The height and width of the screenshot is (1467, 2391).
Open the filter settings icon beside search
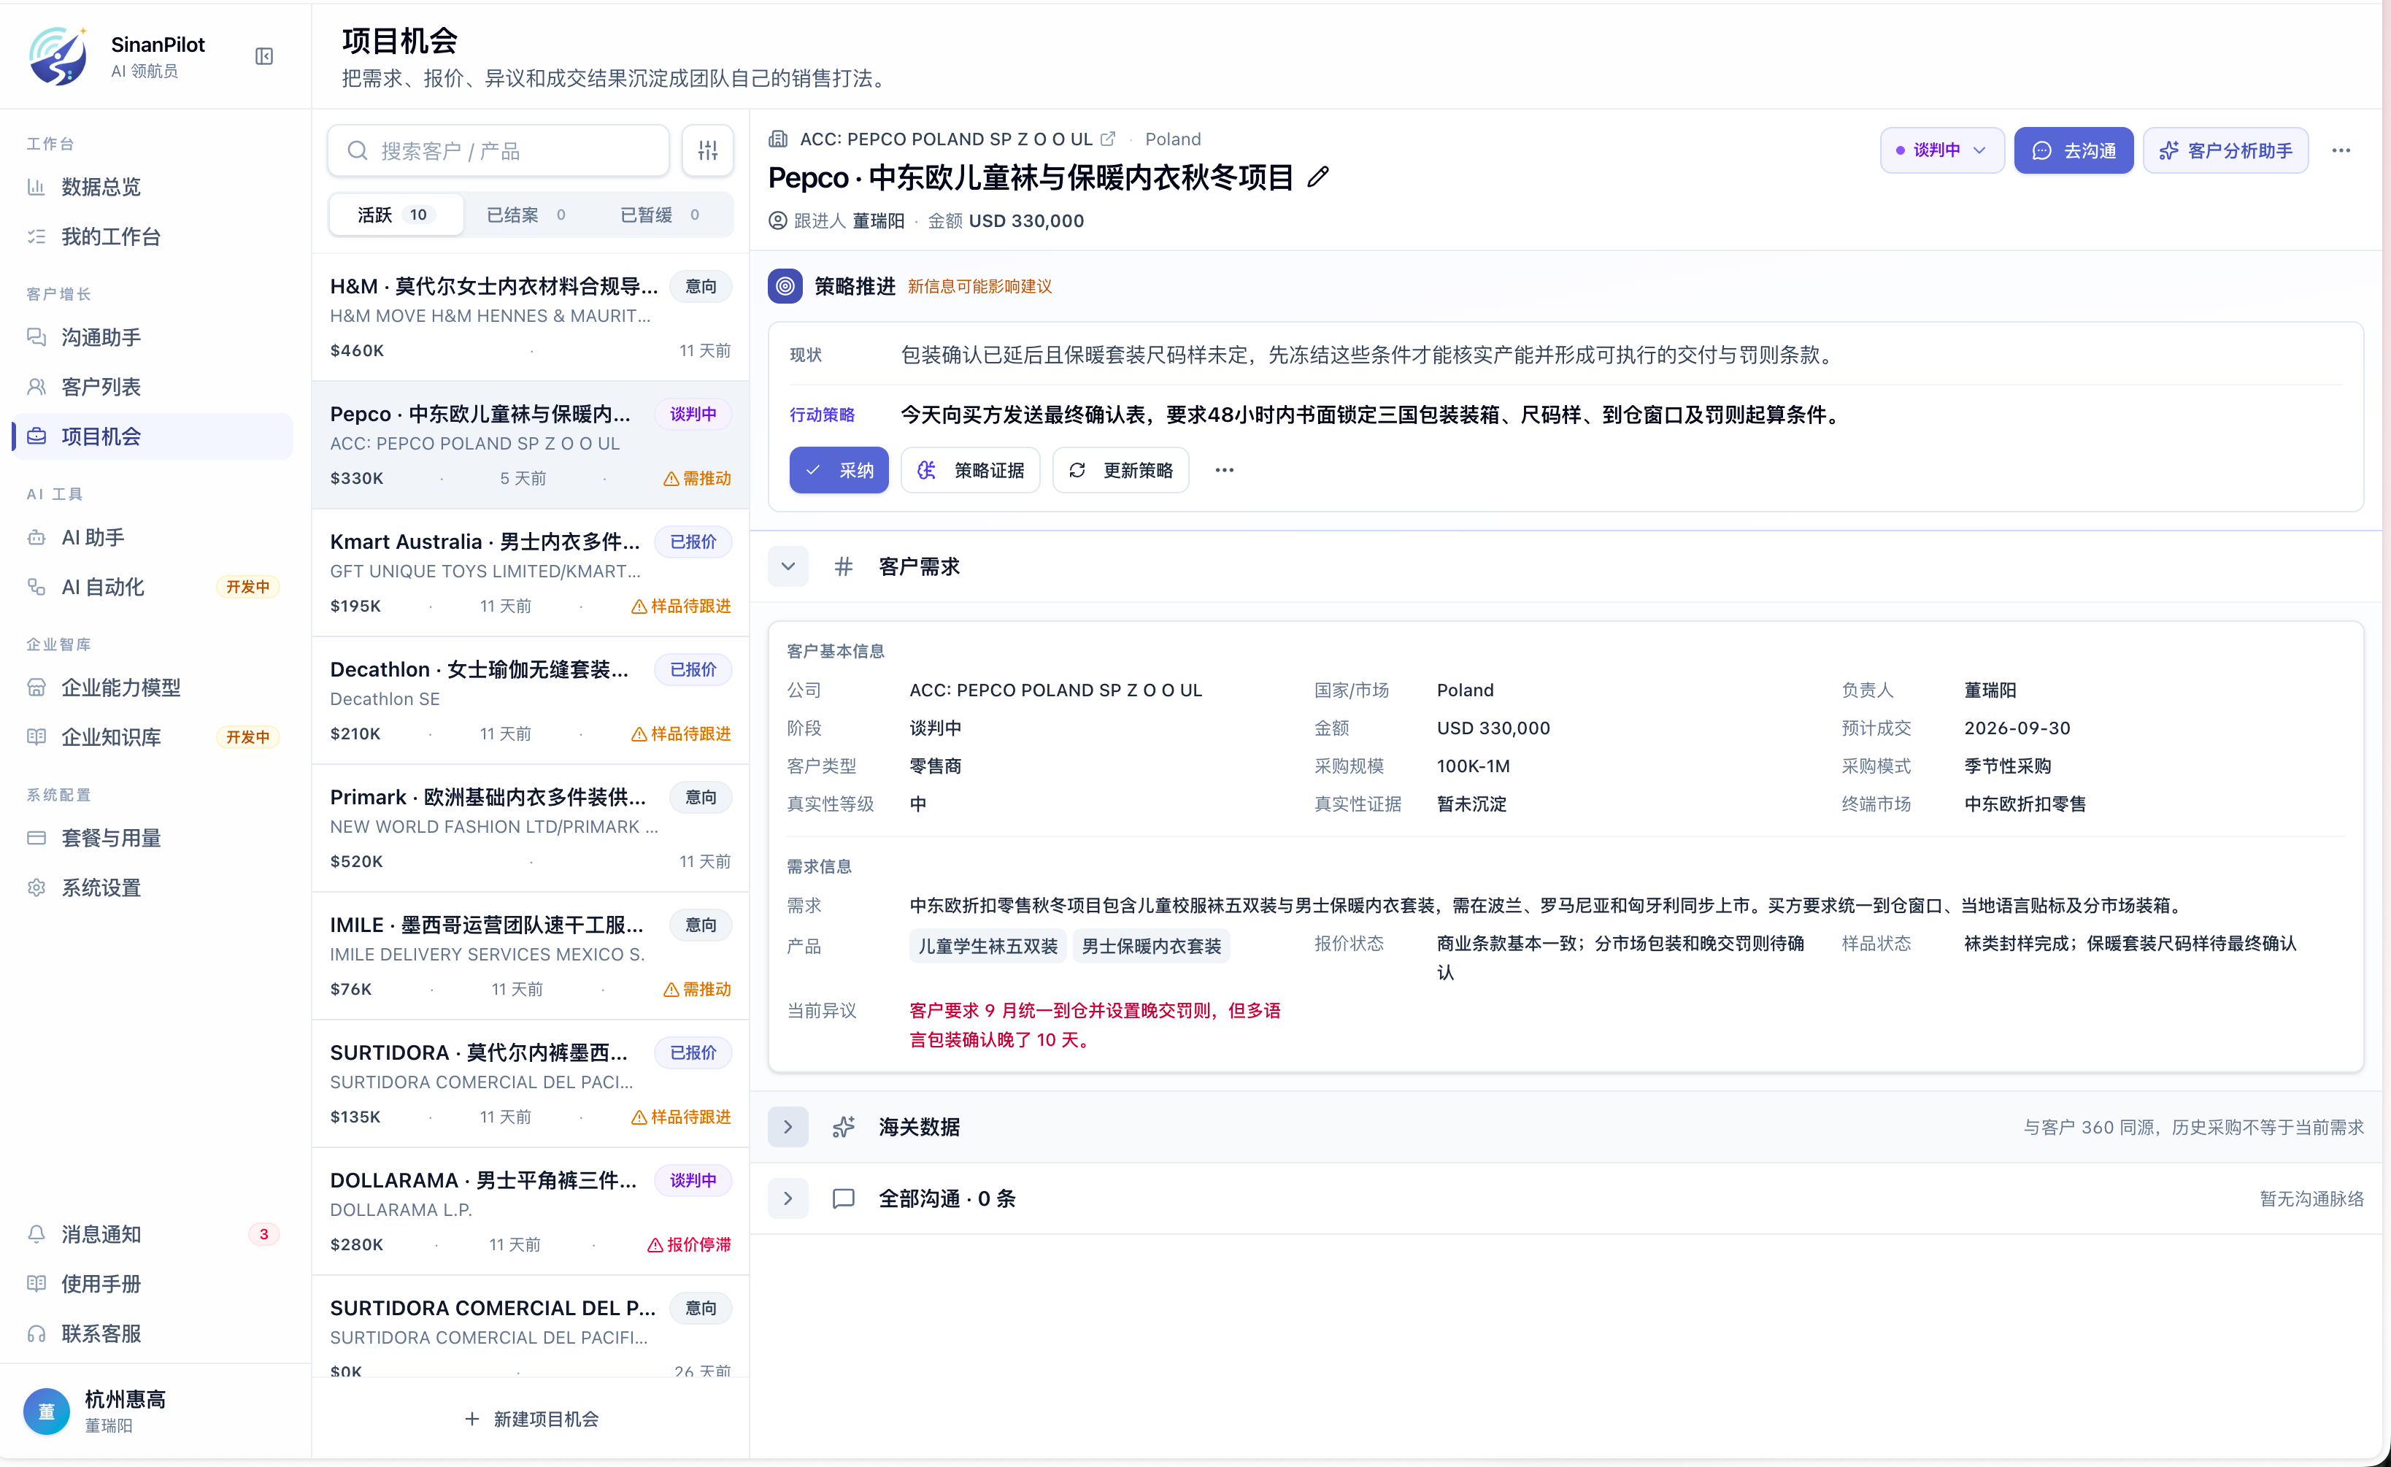coord(707,150)
